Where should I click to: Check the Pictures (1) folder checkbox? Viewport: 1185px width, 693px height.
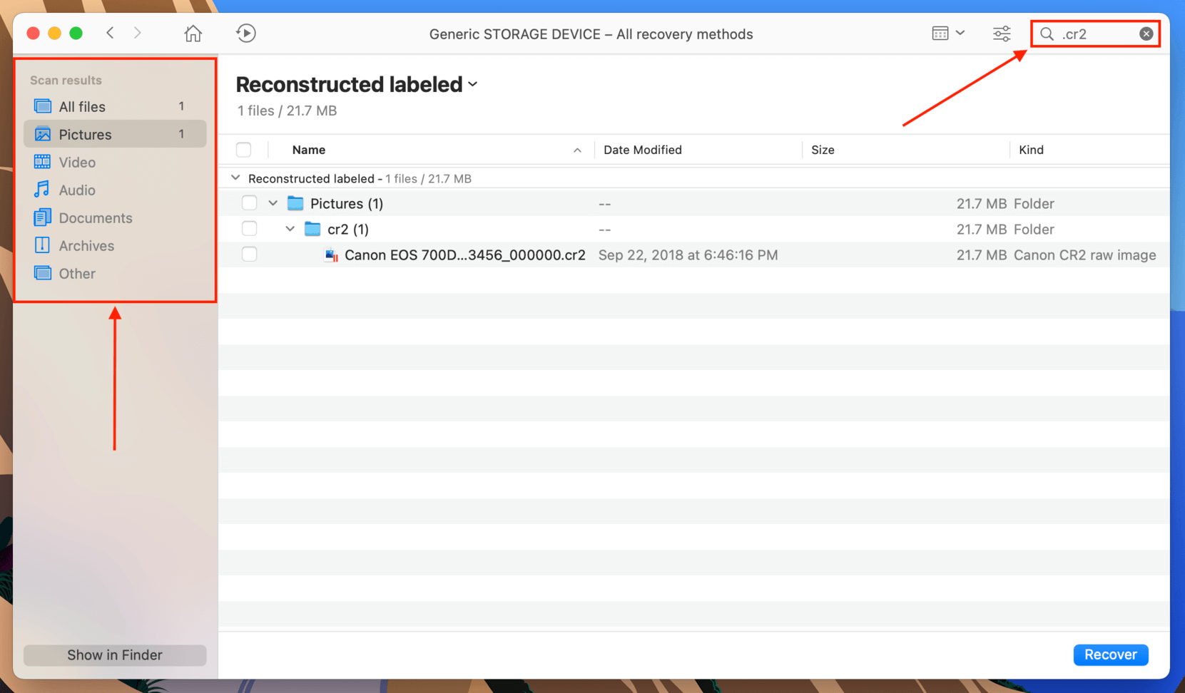(249, 203)
